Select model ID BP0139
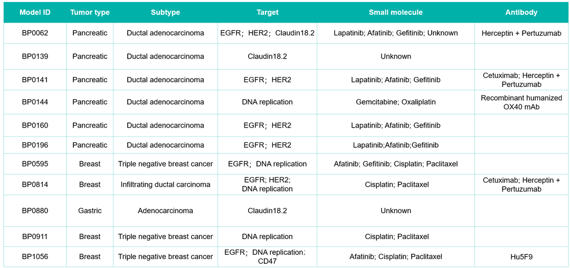 point(35,56)
